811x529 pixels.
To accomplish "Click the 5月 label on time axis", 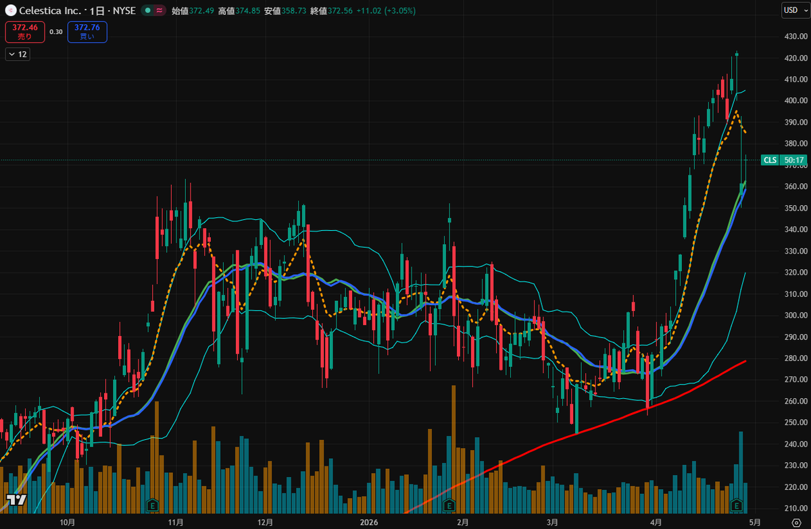I will point(756,522).
